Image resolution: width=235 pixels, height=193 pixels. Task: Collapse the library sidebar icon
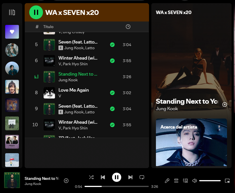pos(12,12)
